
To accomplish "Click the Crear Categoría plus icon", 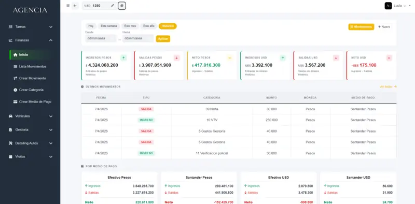I will [16, 90].
